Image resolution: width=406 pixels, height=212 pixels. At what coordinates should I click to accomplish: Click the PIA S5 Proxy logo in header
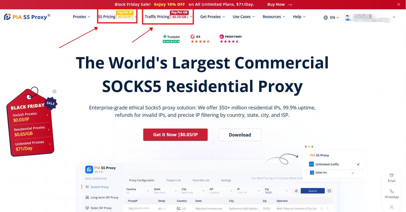pos(27,17)
